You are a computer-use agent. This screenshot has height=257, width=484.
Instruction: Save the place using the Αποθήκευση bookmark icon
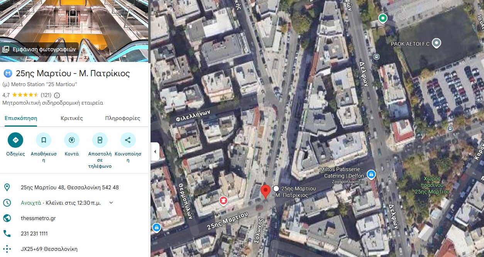44,140
